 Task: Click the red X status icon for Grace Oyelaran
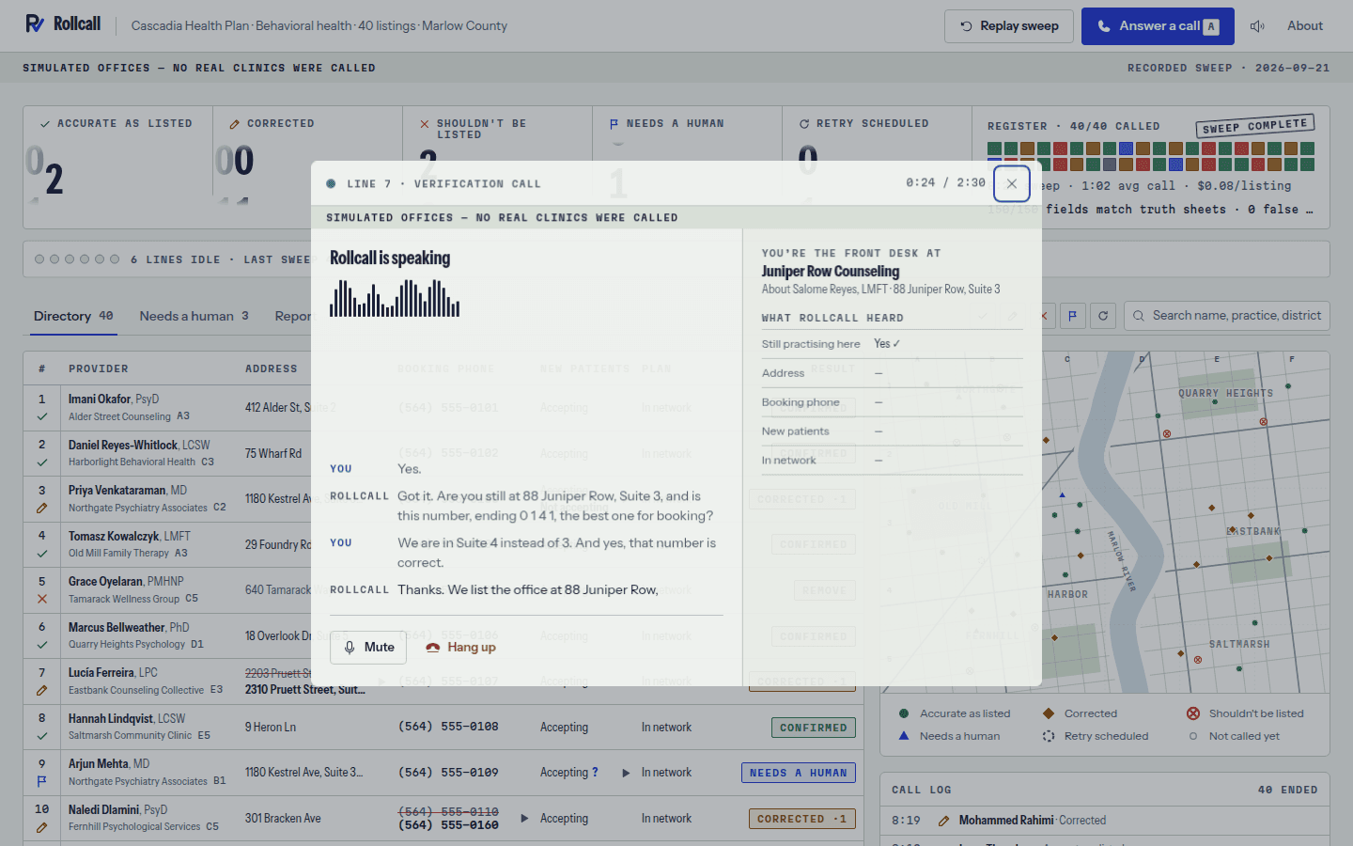tap(42, 599)
